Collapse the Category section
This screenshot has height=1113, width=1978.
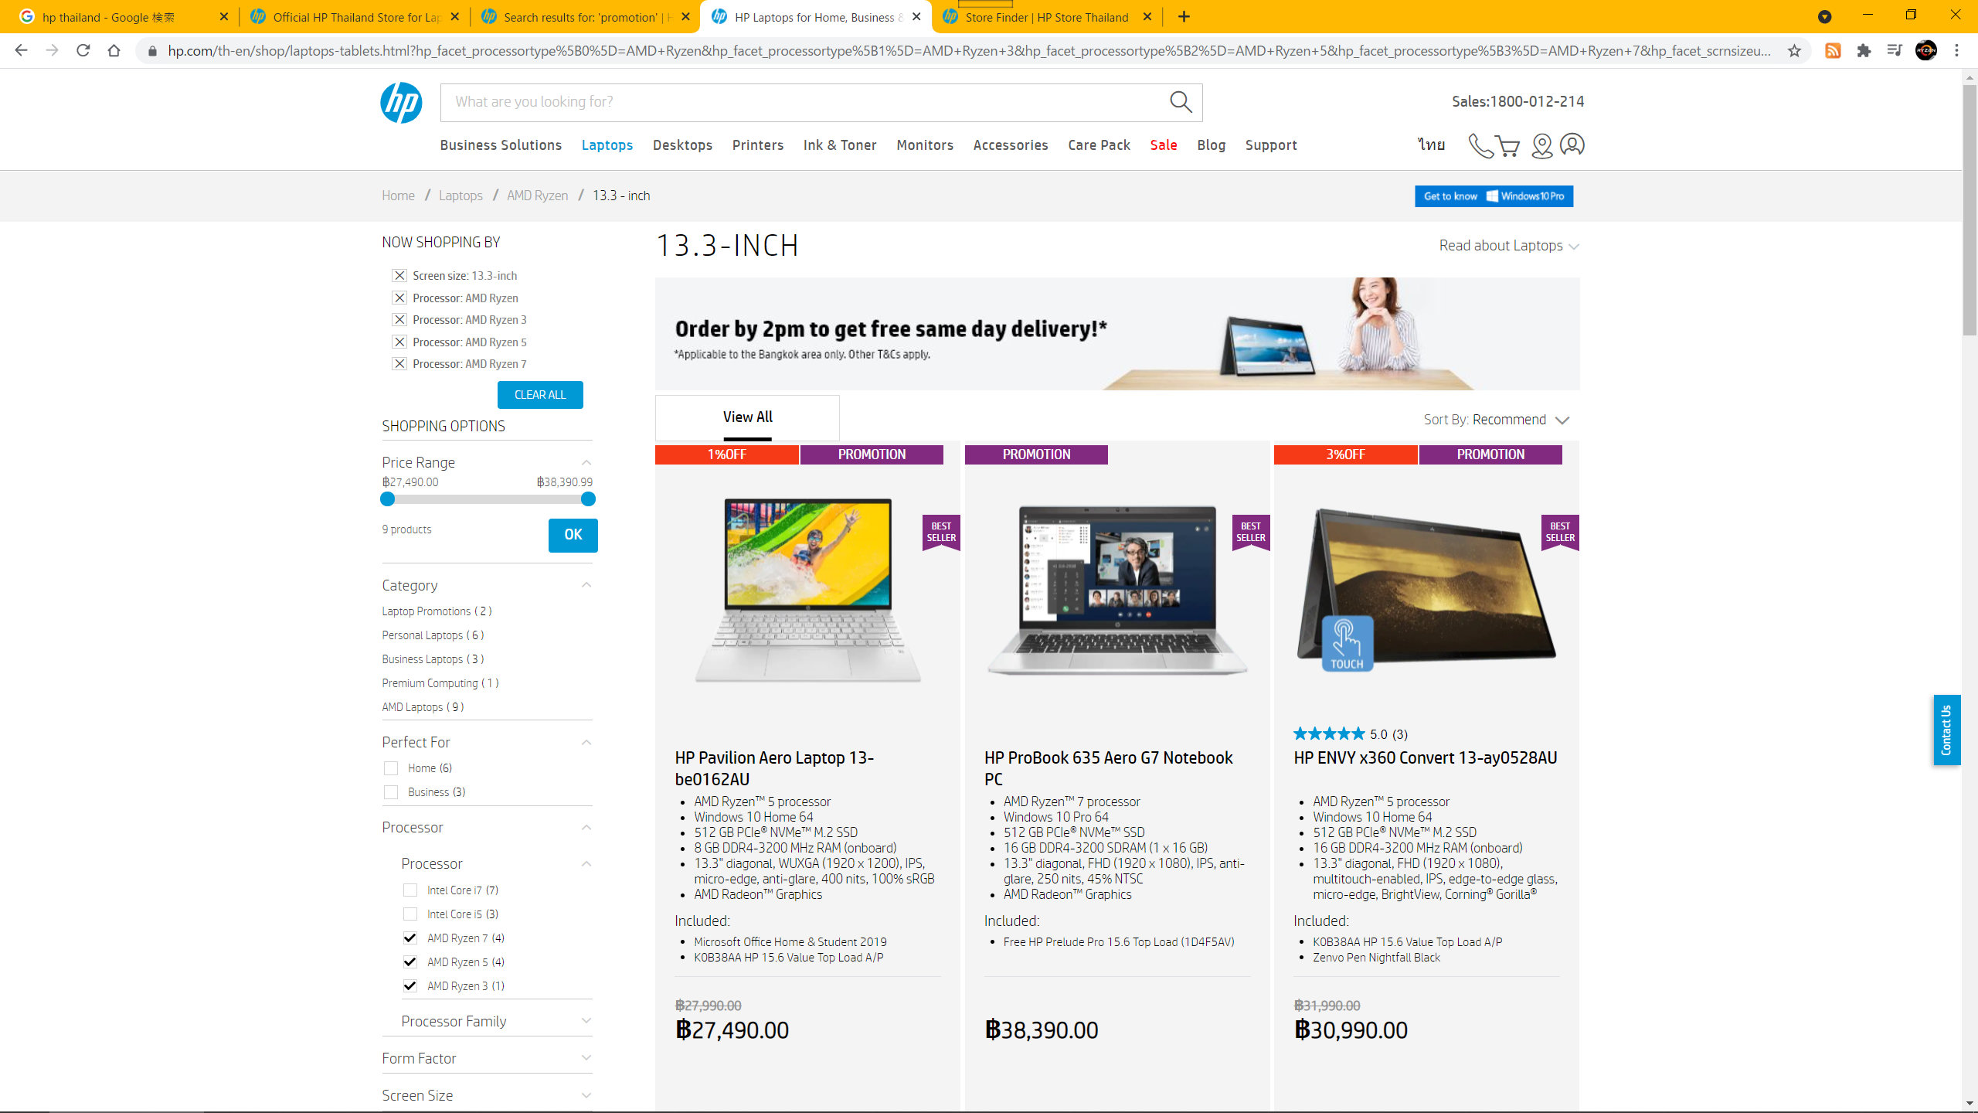pos(586,585)
